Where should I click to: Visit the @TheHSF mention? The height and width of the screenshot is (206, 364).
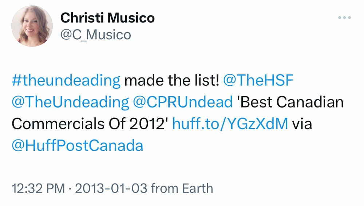point(258,80)
